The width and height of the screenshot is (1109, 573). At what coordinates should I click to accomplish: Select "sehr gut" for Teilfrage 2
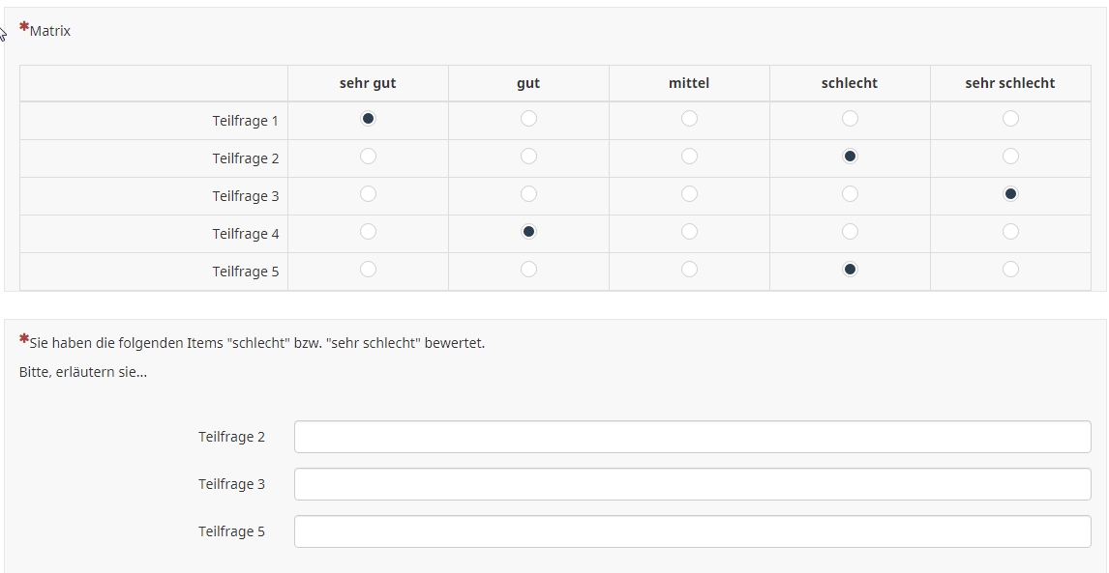click(368, 157)
